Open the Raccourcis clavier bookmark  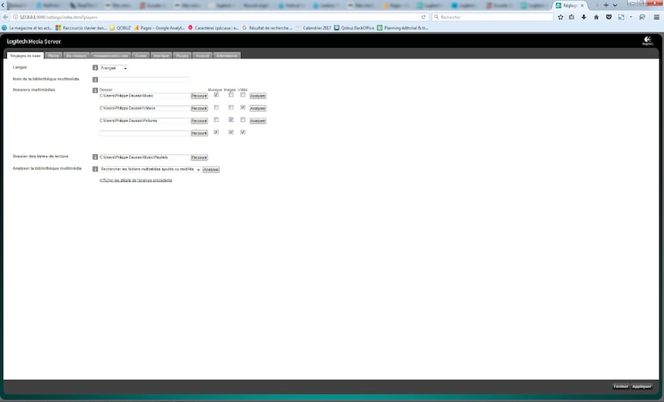[x=81, y=28]
